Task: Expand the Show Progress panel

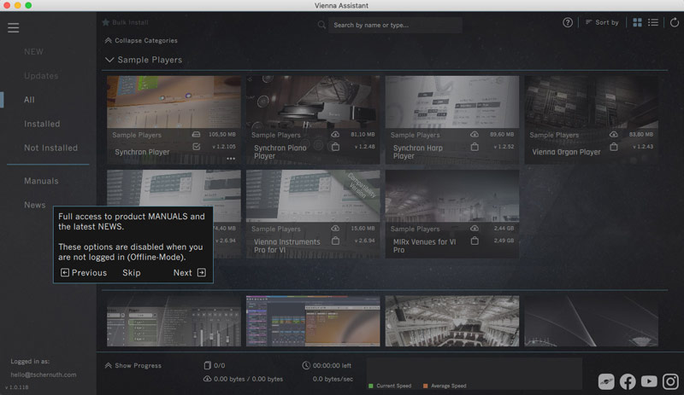Action: pyautogui.click(x=133, y=365)
